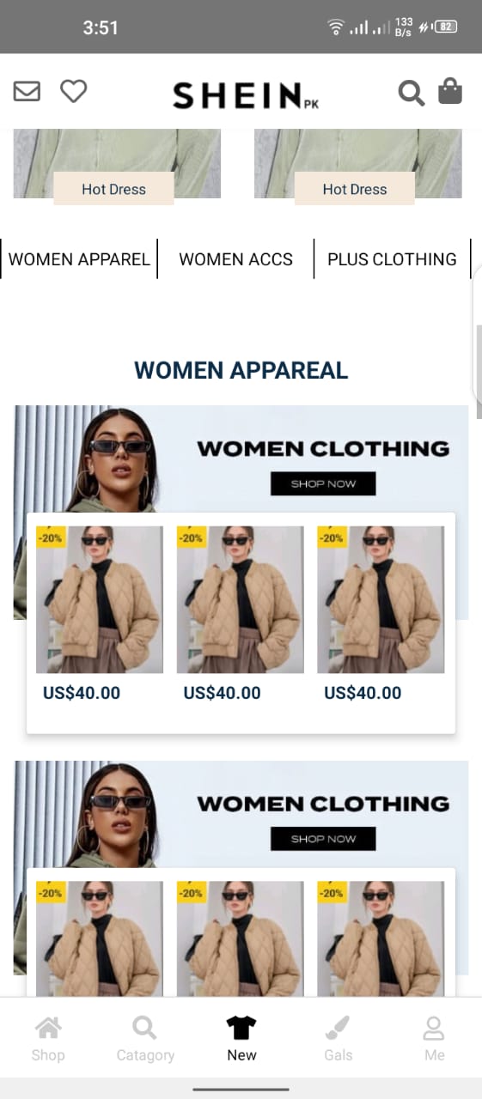Image resolution: width=482 pixels, height=1099 pixels.
Task: Select the New t-shirt tab
Action: (241, 1038)
